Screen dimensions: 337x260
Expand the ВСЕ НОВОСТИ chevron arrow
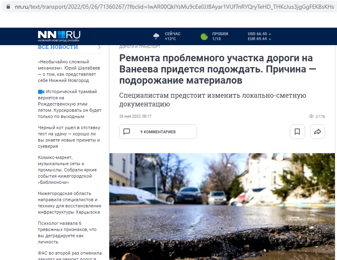tap(99, 47)
